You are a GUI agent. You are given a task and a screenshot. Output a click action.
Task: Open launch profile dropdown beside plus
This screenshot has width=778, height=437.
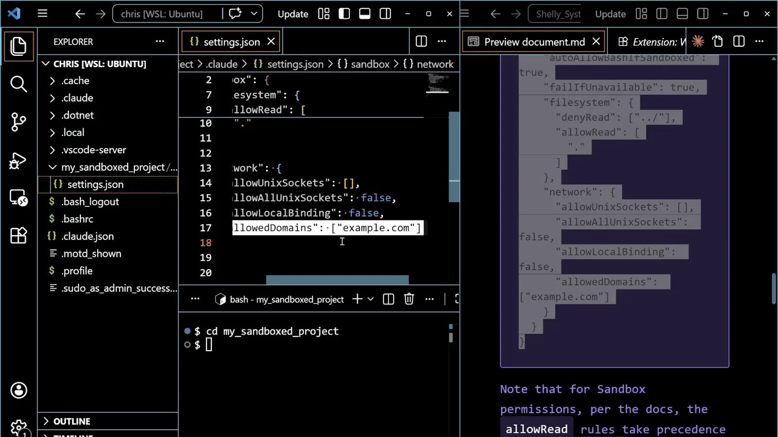[x=371, y=299]
